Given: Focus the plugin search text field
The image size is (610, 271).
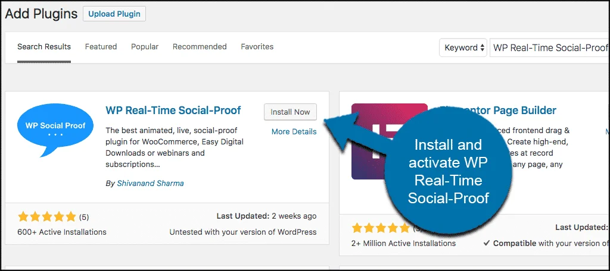Looking at the screenshot, I should (x=548, y=48).
